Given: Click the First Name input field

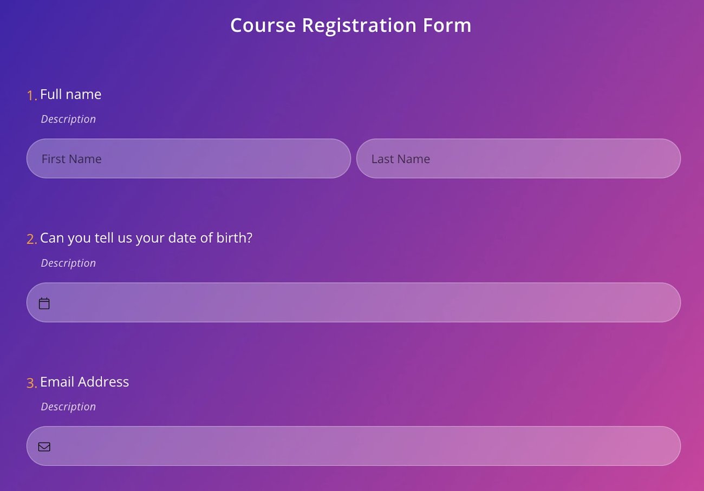Looking at the screenshot, I should (x=188, y=158).
